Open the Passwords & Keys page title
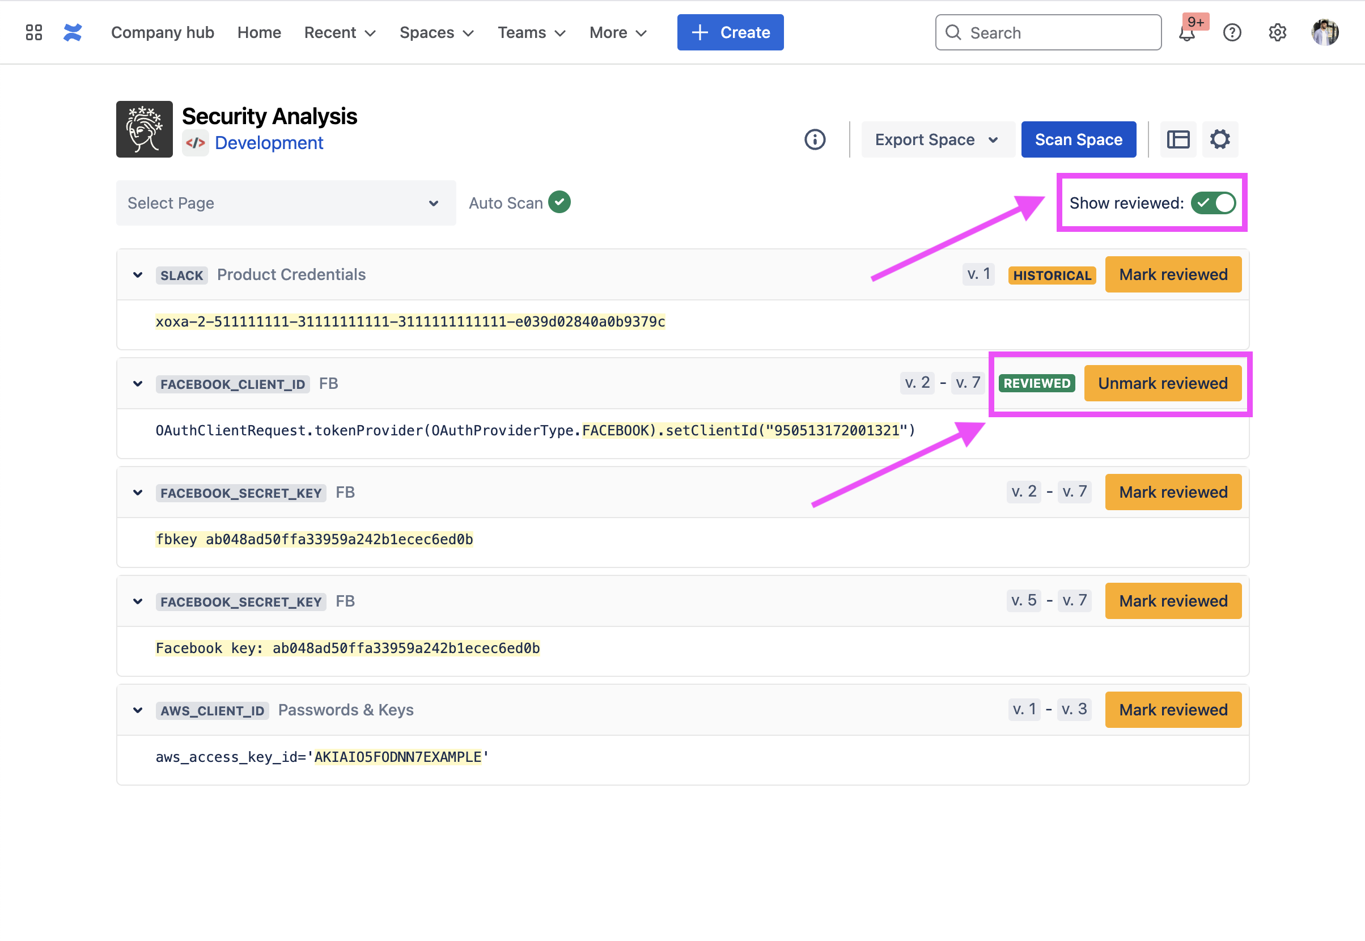Screen dimensions: 1365x941 pyautogui.click(x=346, y=710)
